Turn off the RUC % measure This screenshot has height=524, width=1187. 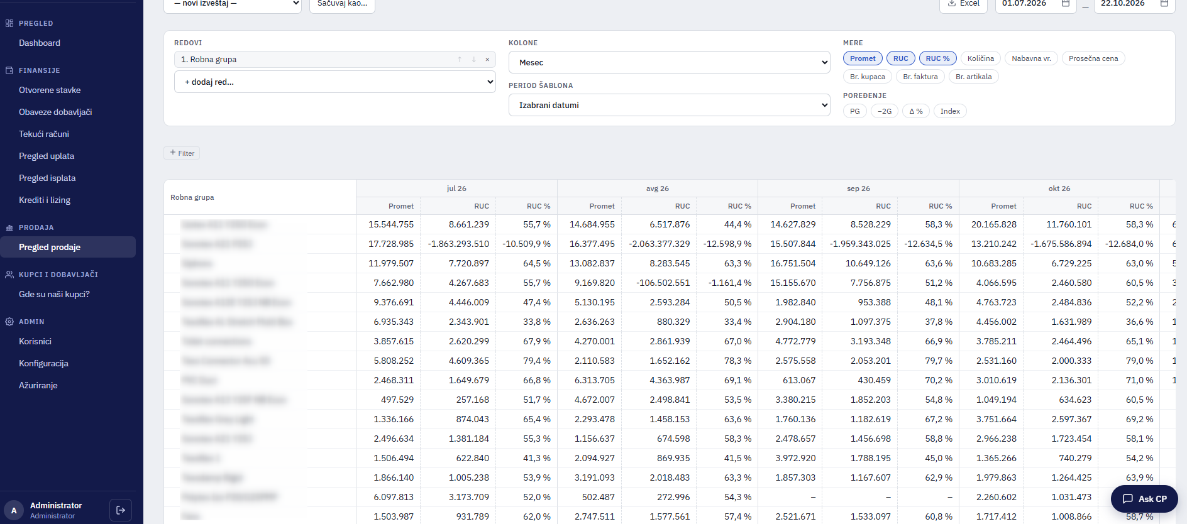(x=938, y=58)
